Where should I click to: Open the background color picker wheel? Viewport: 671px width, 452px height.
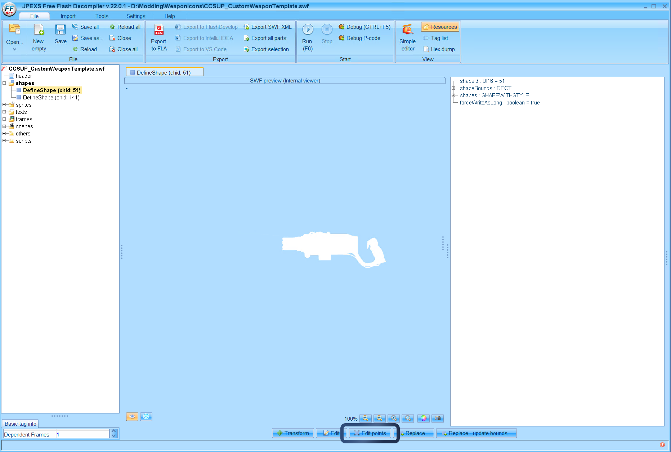click(423, 418)
